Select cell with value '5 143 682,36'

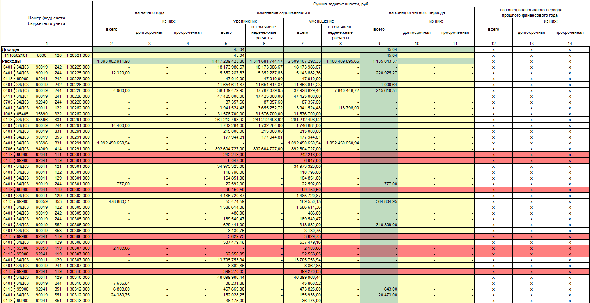[x=302, y=73]
